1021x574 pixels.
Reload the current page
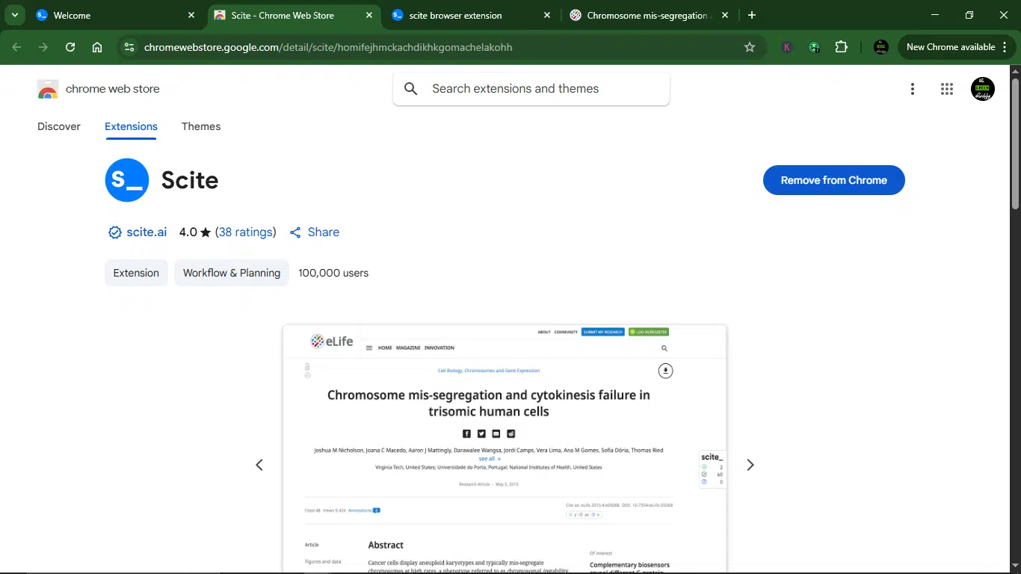pyautogui.click(x=70, y=47)
